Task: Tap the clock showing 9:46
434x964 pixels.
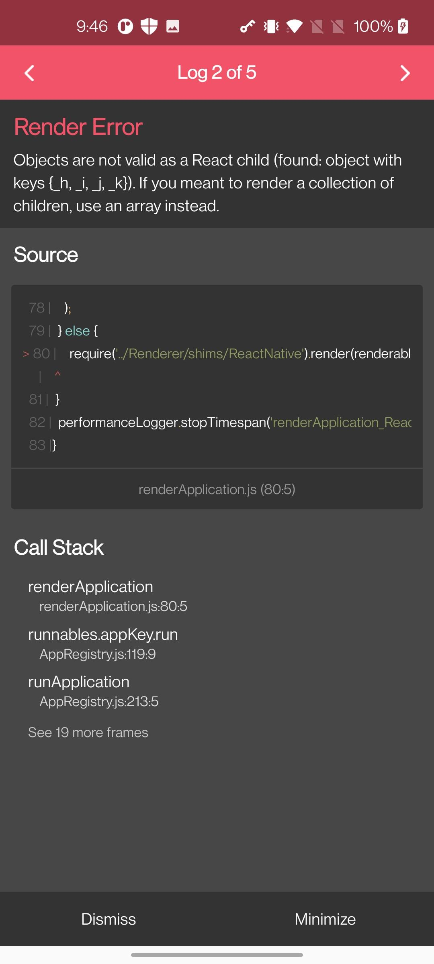Action: pyautogui.click(x=92, y=27)
